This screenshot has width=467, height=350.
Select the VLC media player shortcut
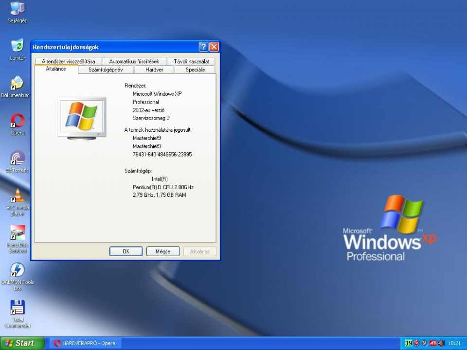click(x=18, y=202)
